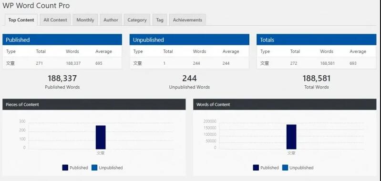
Task: Switch to the Top Content tab
Action: click(21, 20)
